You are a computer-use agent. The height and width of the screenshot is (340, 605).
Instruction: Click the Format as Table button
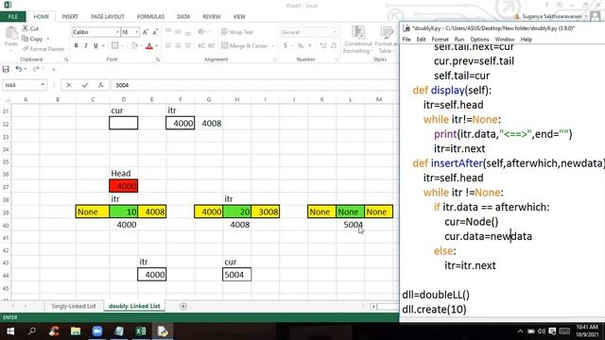(x=386, y=40)
